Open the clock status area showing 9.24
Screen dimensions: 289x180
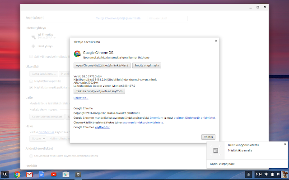coord(259,174)
